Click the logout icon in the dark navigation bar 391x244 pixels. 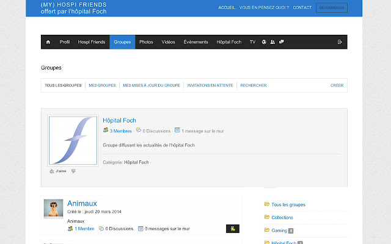(340, 42)
